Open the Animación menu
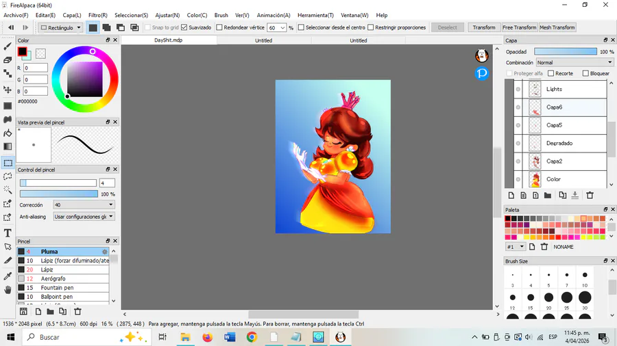The image size is (617, 346). (274, 15)
